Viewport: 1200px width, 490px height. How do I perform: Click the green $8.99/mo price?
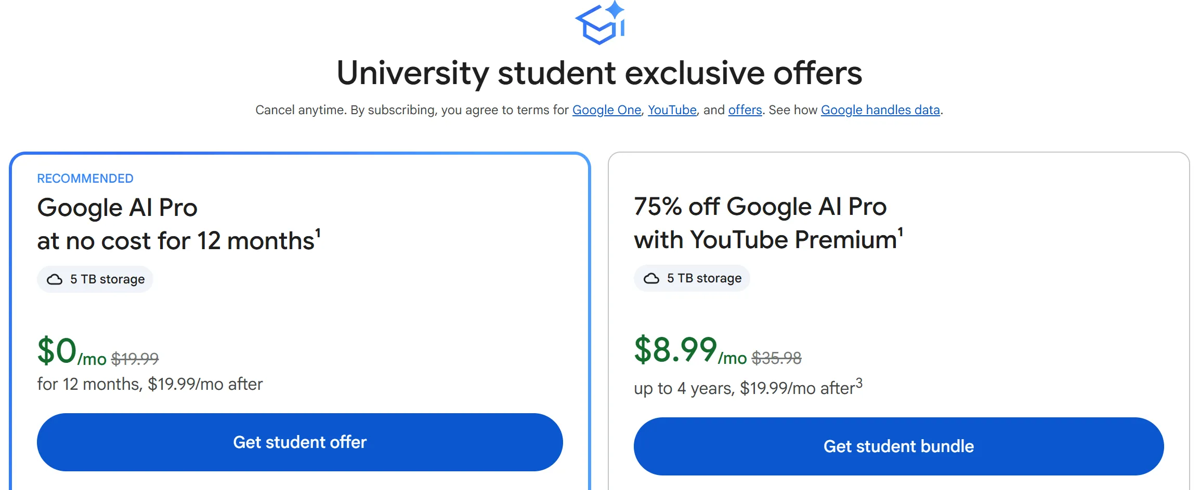click(x=690, y=350)
